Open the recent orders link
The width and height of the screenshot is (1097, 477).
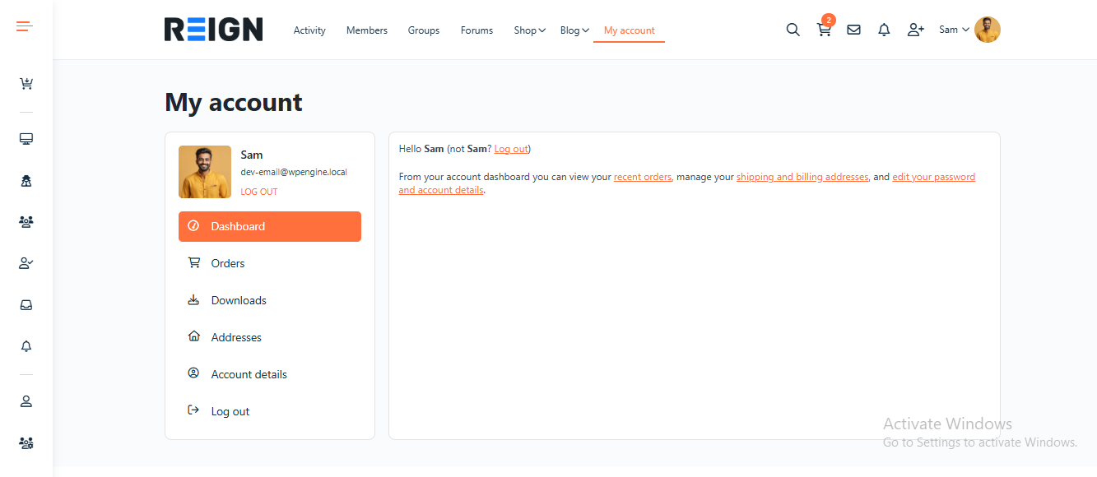(642, 176)
